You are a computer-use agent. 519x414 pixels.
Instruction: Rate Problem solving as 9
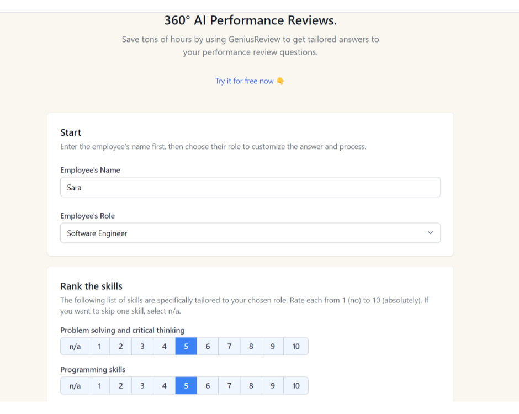[x=273, y=346]
